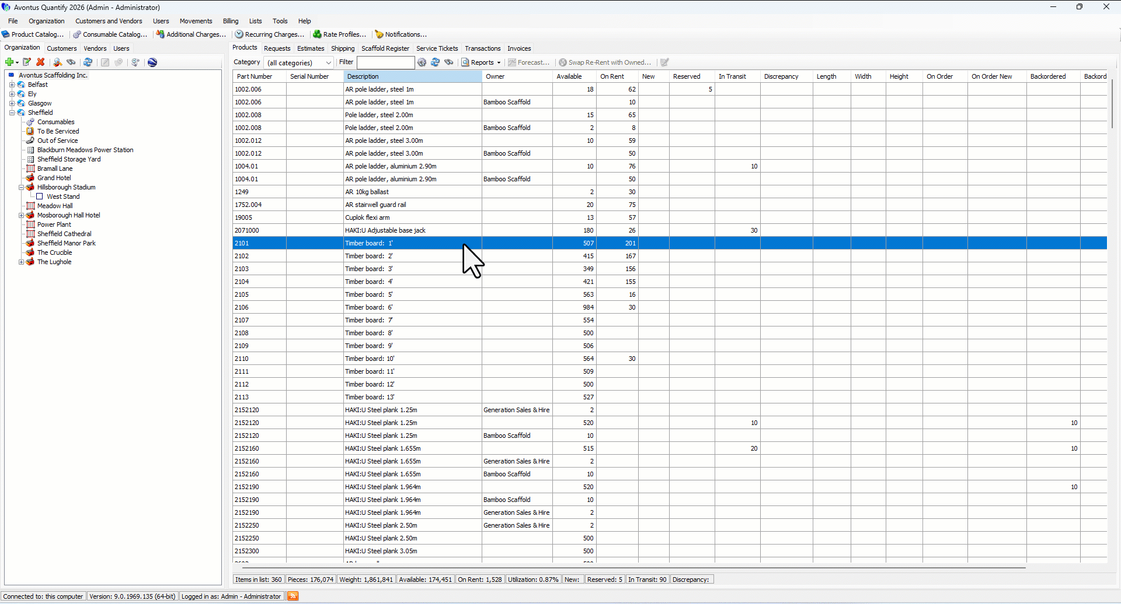
Task: Click the Reports document icon
Action: pyautogui.click(x=465, y=62)
